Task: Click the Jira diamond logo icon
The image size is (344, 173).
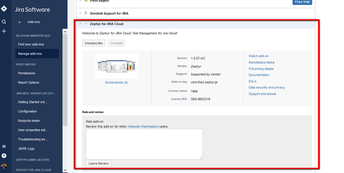Action: tap(4, 9)
